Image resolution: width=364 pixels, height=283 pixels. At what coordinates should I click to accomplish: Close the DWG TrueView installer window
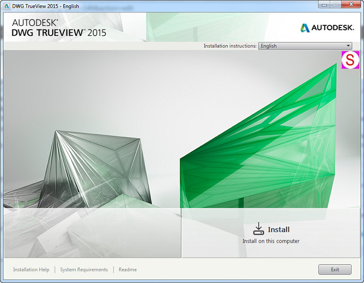[351, 5]
